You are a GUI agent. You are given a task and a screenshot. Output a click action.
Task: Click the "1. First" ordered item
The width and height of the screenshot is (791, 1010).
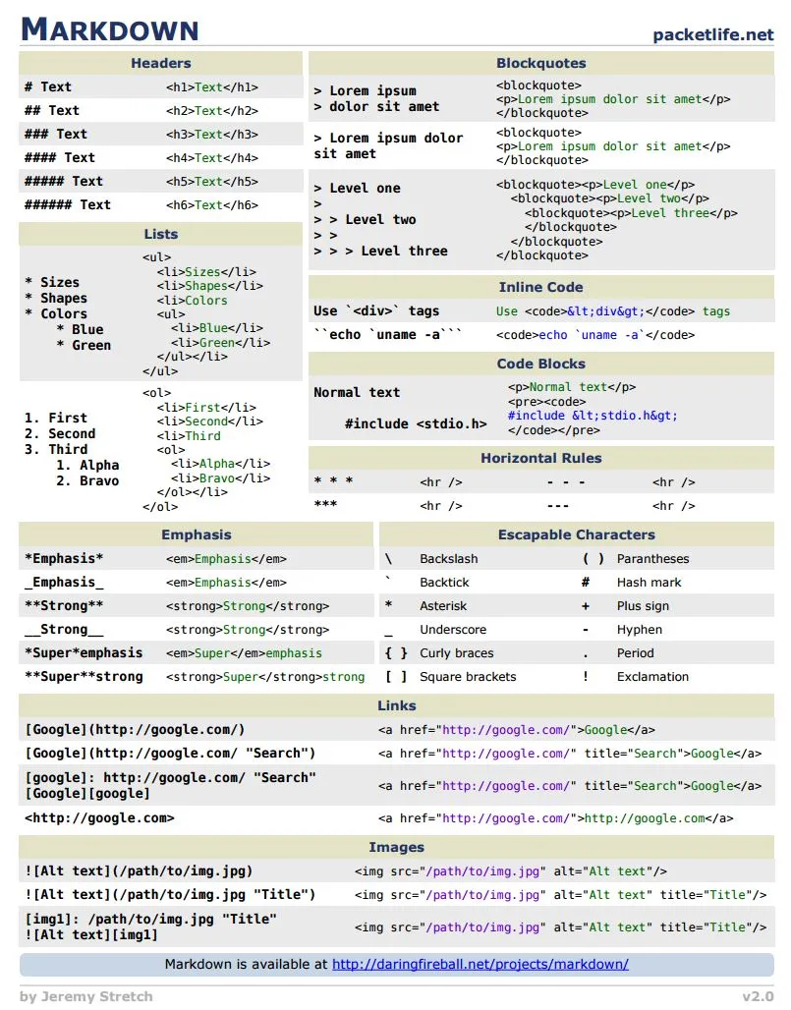55,418
